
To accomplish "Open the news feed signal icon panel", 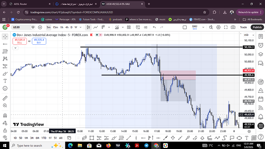I will pyautogui.click(x=261, y=108).
